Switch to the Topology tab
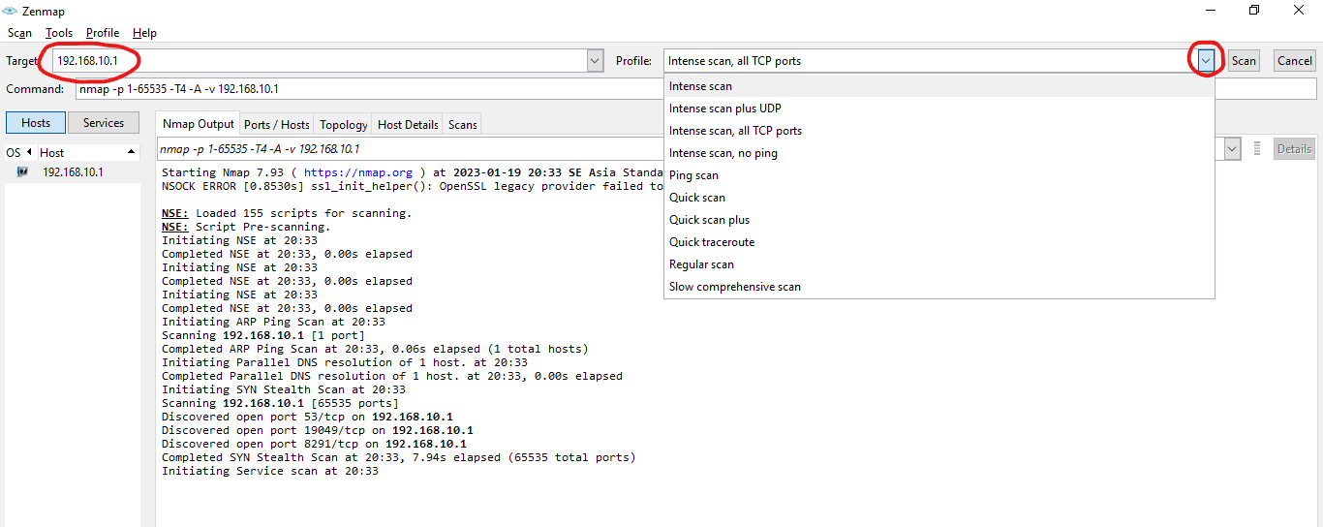1323x527 pixels. (344, 125)
